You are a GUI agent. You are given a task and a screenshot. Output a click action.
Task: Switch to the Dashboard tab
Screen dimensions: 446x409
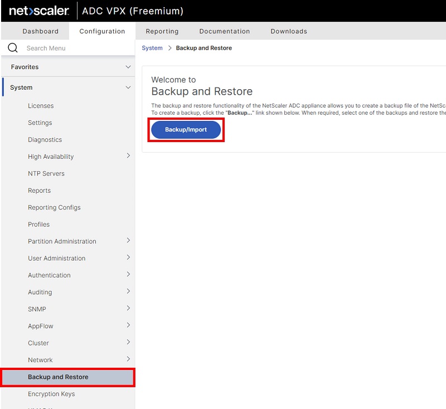(x=41, y=31)
